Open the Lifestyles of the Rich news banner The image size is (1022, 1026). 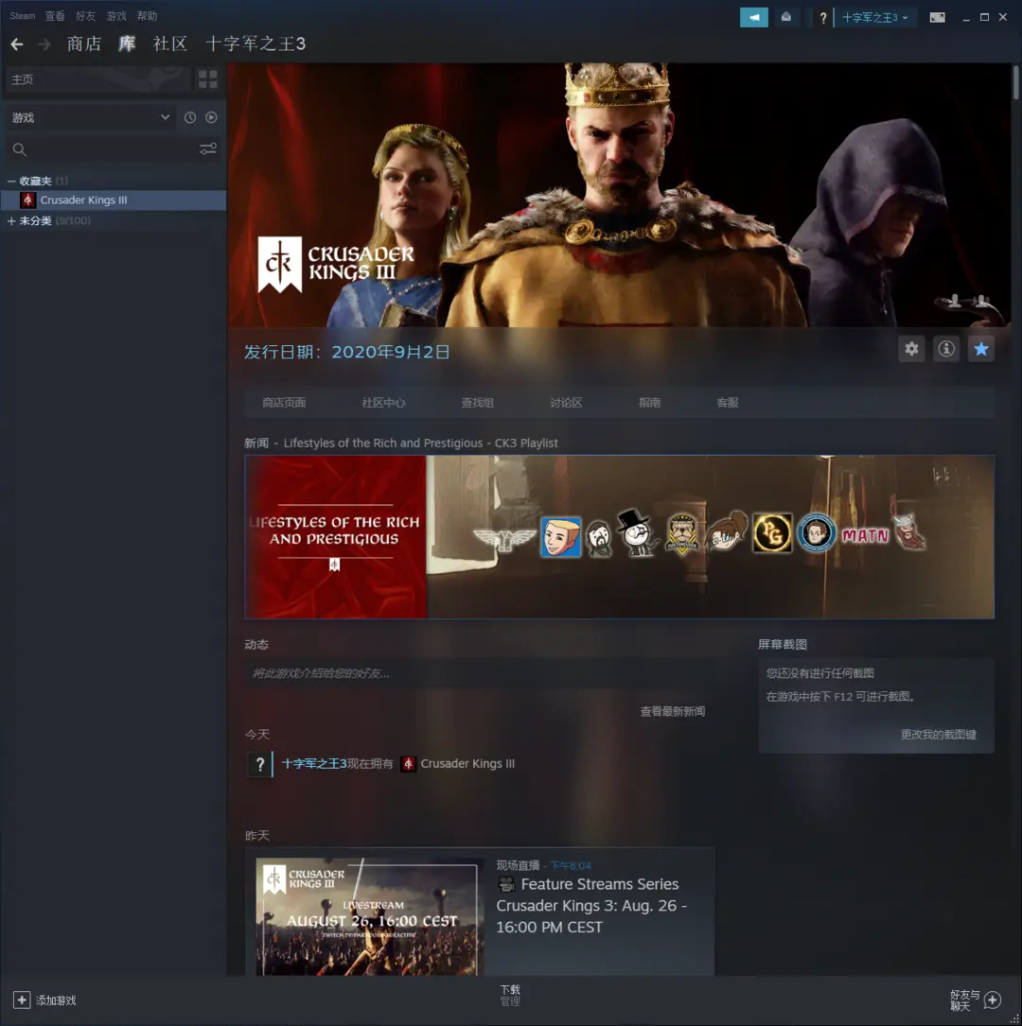(x=620, y=536)
